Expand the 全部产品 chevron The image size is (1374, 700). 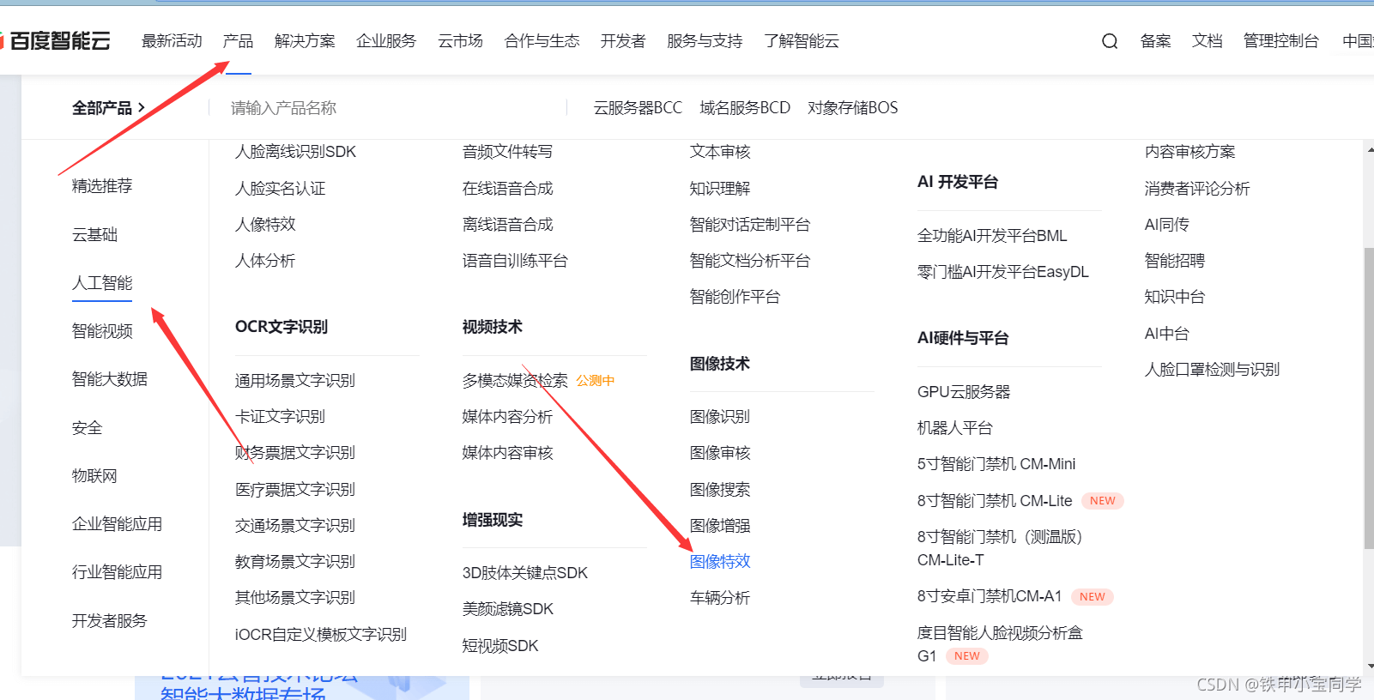(x=142, y=108)
